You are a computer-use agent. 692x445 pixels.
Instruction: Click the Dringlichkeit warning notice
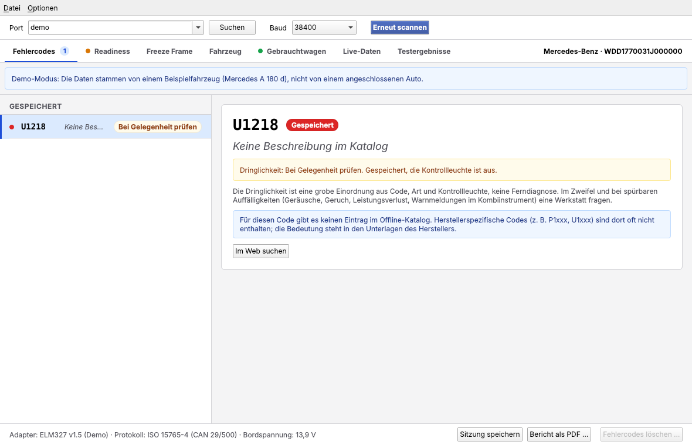[452, 170]
